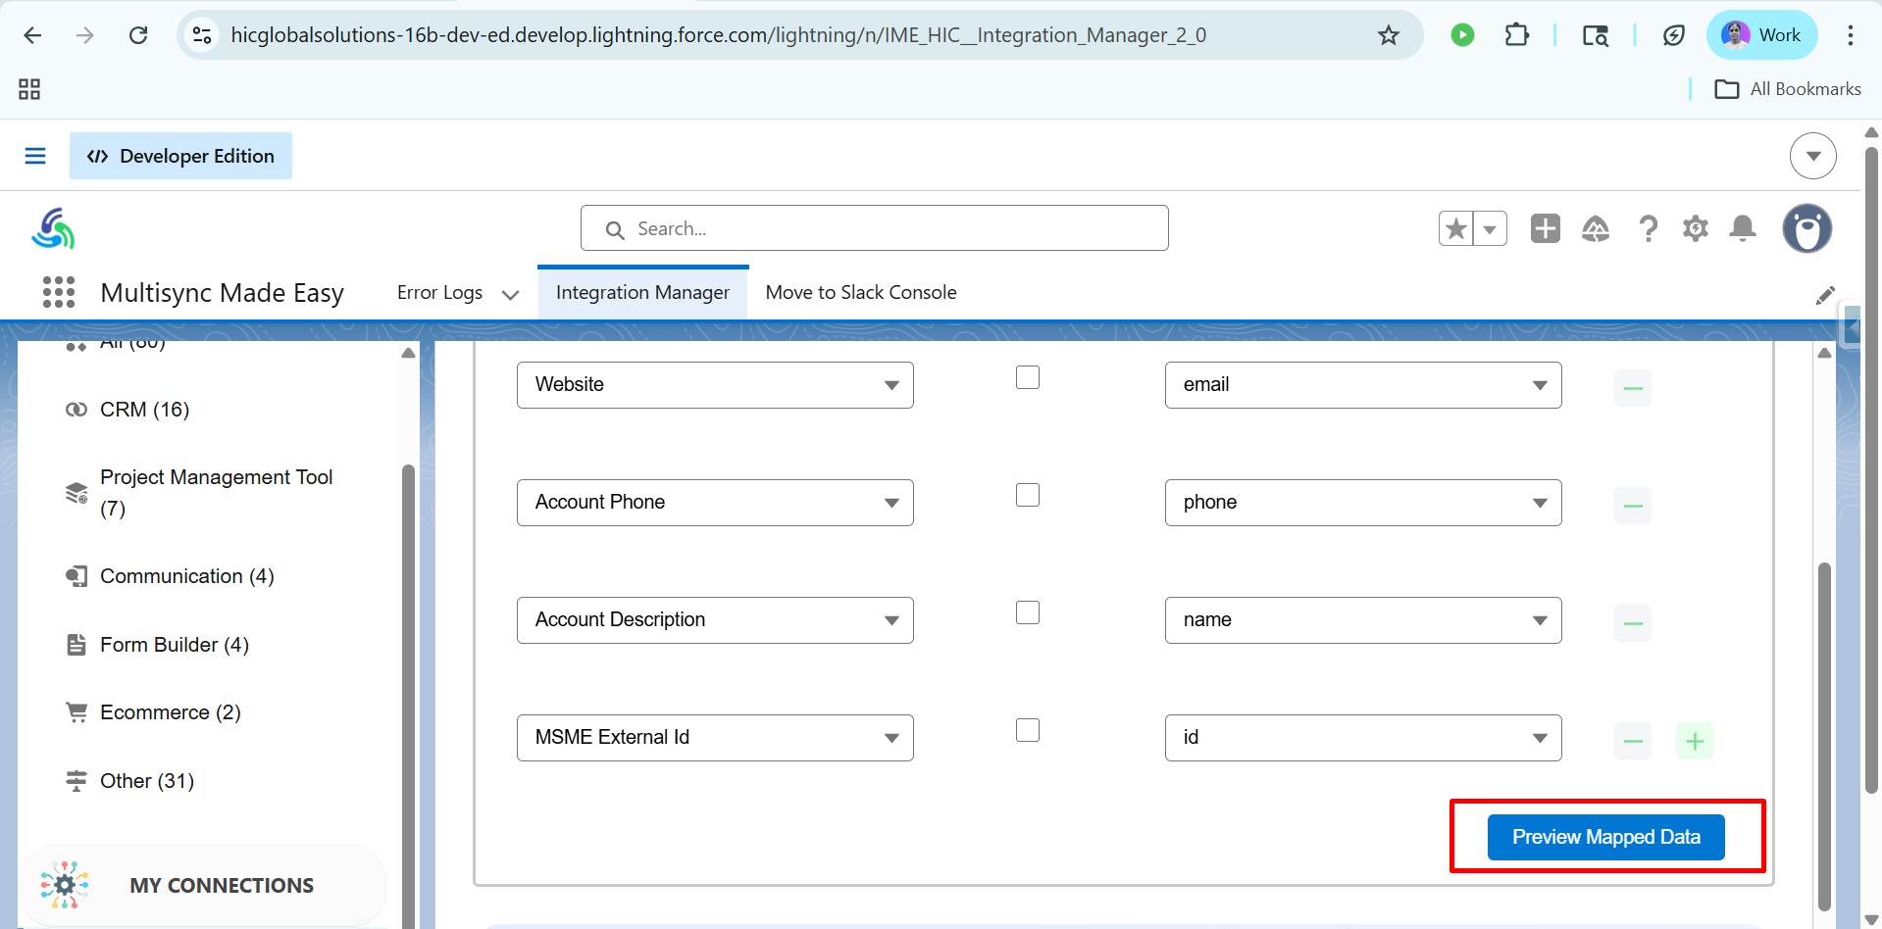Select the Integration Manager tab
This screenshot has height=929, width=1882.
click(x=642, y=293)
